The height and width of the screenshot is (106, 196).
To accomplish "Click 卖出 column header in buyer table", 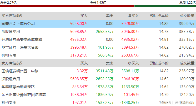I will click(x=110, y=16).
